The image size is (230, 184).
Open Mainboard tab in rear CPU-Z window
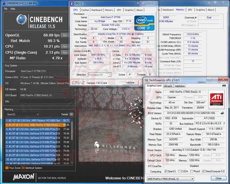click(168, 10)
